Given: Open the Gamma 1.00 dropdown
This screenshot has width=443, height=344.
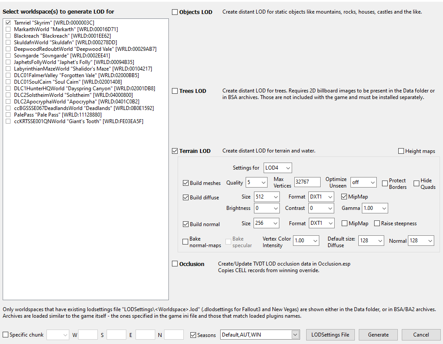Looking at the screenshot, I should 375,208.
